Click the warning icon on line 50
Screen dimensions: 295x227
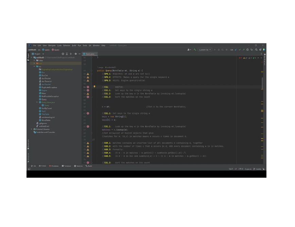pos(88,74)
